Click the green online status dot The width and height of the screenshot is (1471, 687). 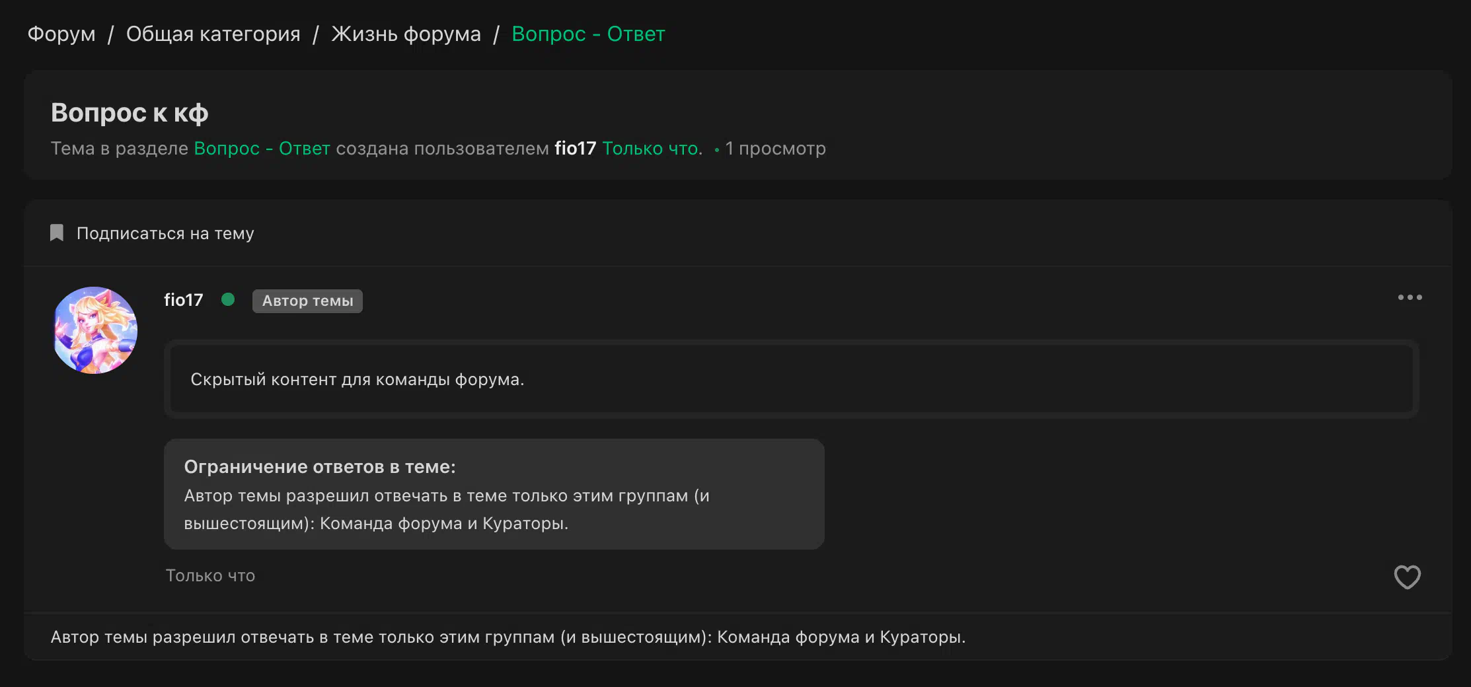pyautogui.click(x=228, y=299)
